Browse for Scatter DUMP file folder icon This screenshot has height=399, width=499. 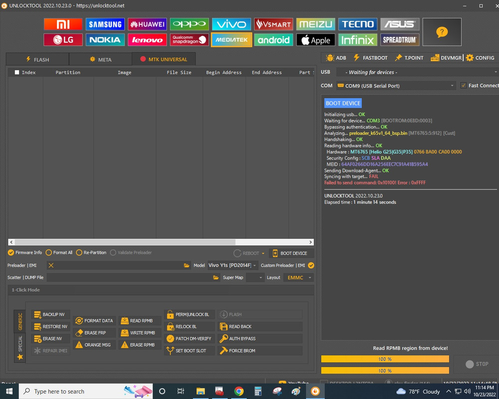[216, 277]
